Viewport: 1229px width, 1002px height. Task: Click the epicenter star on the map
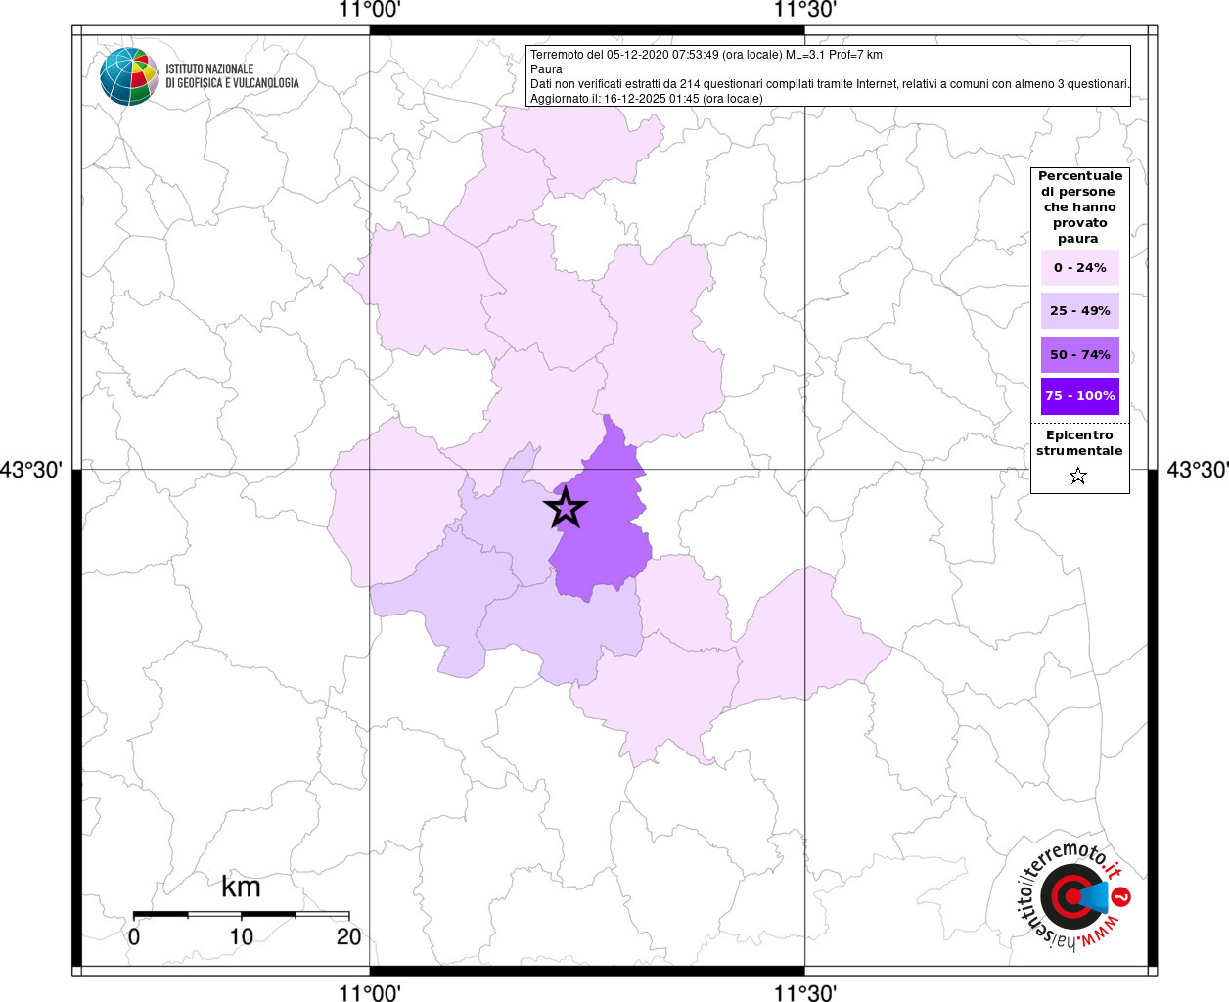(x=565, y=508)
